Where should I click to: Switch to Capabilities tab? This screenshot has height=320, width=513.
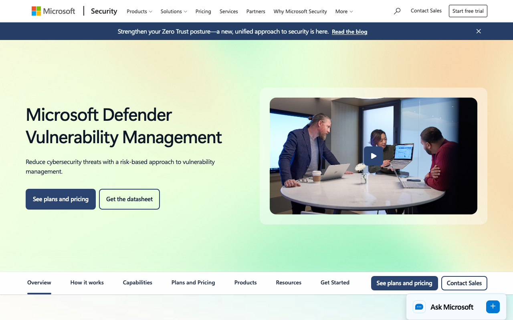(x=137, y=282)
